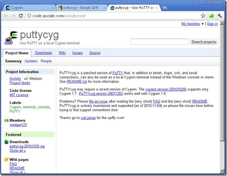Screen dimensions: 227x176
Task: Click the terminal label
Action: click(29, 107)
